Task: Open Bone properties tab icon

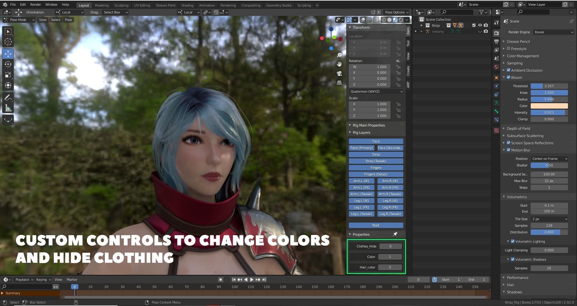Action: click(496, 111)
